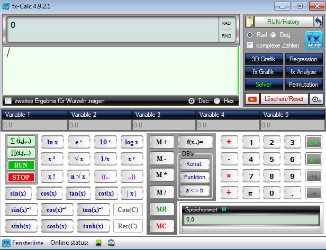Screen dimensions: 326x250
Task: Click the x! factorial button
Action: pyautogui.click(x=52, y=177)
